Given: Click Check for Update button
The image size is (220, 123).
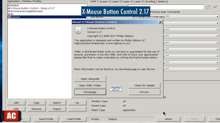Looking at the screenshot, I should [144, 85].
